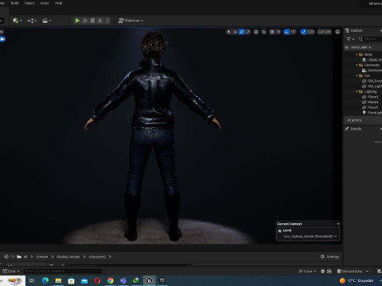Select the CineCamera actor in Outliner
Screen dimensions: 382x286
pos(372,71)
